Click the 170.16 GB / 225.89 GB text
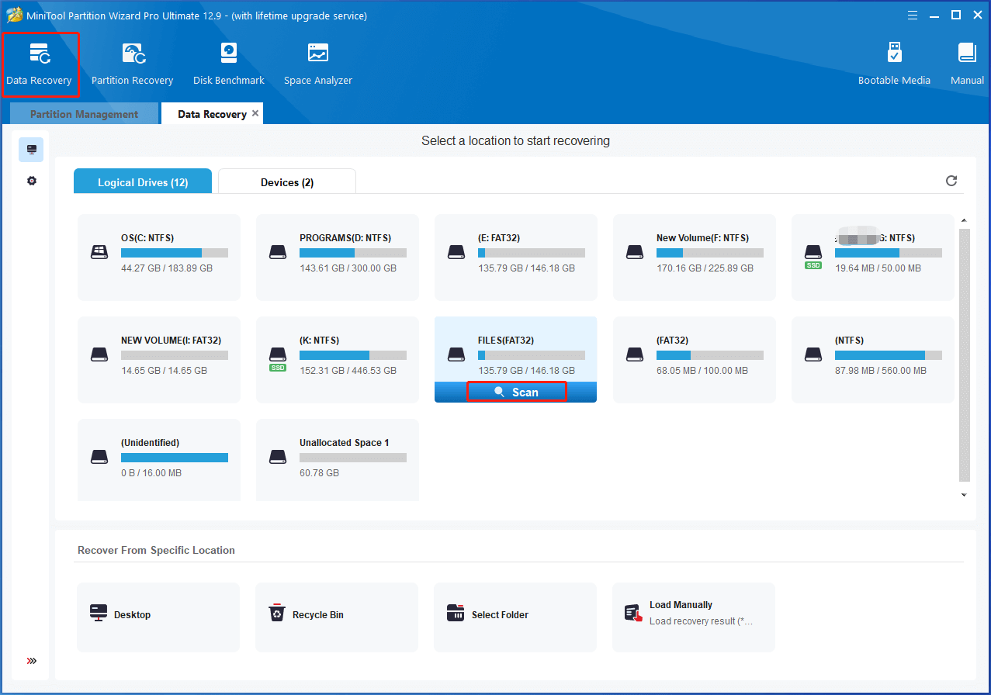 click(705, 268)
